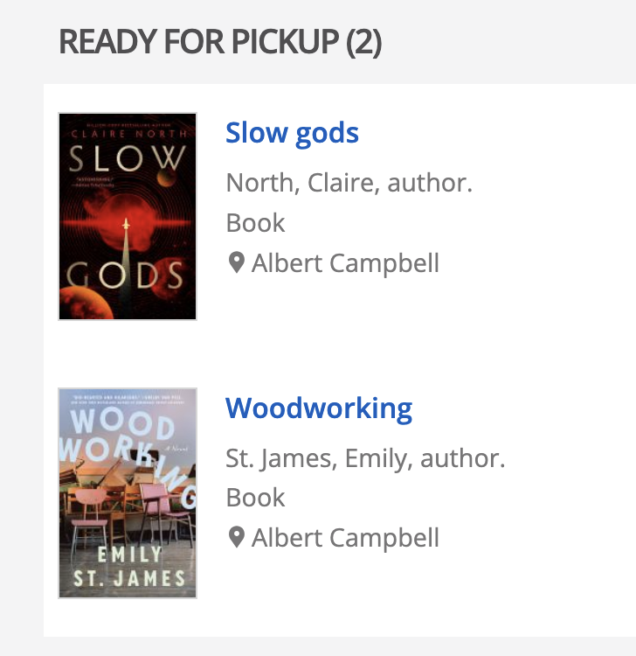
Task: Click Albert Campbell branch under Woodworking
Action: coord(345,538)
